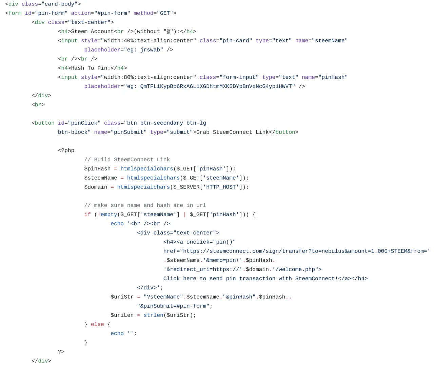
Task: Click 'name="pinSubmit"' text
Action: click(x=120, y=132)
